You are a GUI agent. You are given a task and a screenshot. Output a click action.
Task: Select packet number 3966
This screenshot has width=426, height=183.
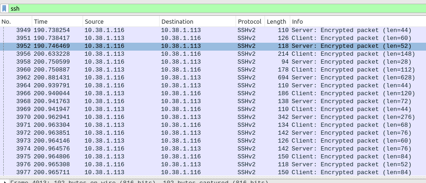click(x=213, y=93)
